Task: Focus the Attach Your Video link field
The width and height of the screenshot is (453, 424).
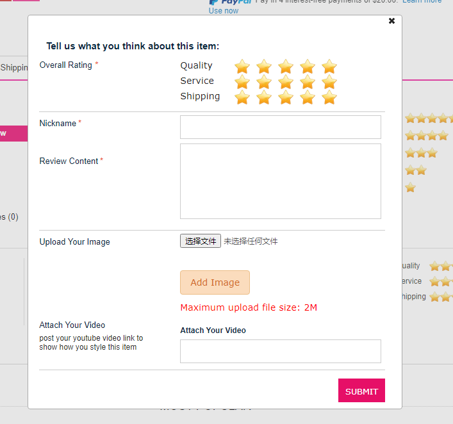Action: coord(281,351)
